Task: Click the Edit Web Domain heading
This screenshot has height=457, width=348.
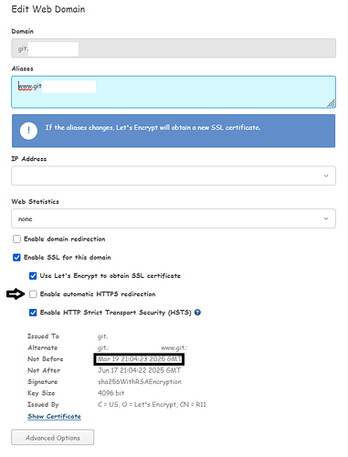Action: click(48, 9)
